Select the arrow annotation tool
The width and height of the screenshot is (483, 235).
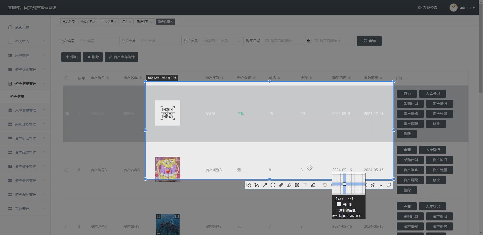click(x=265, y=185)
